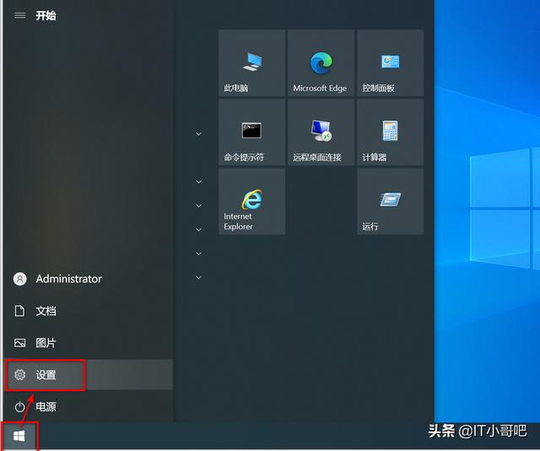This screenshot has width=540, height=451.
Task: Expand the fifth chevron in the app list
Action: (199, 254)
